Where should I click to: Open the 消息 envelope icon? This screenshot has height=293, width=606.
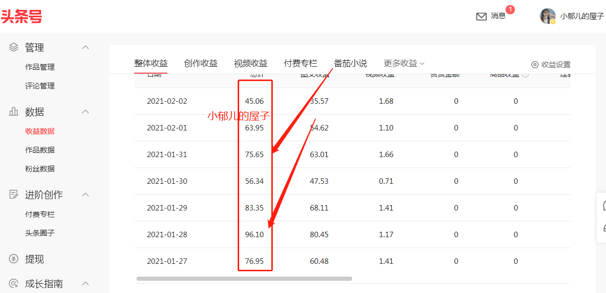pos(481,16)
